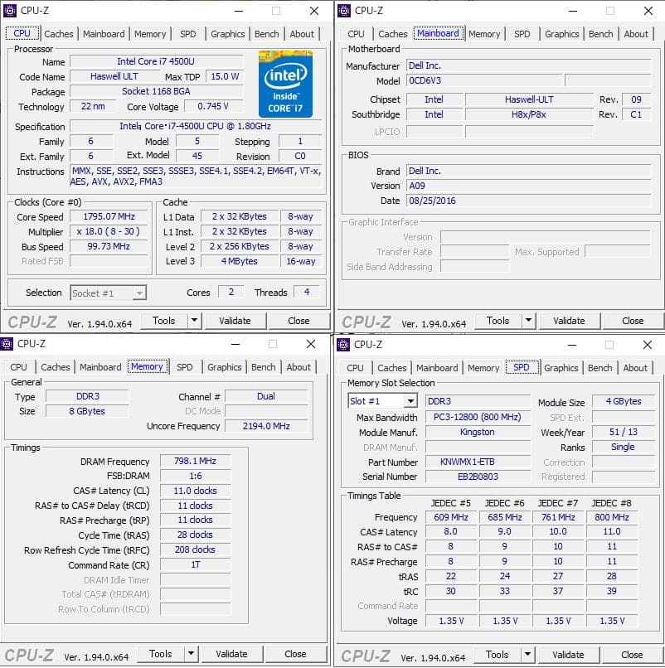This screenshot has height=668, width=665.
Task: Open the Slot #1 memory slot dropdown
Action: [382, 400]
